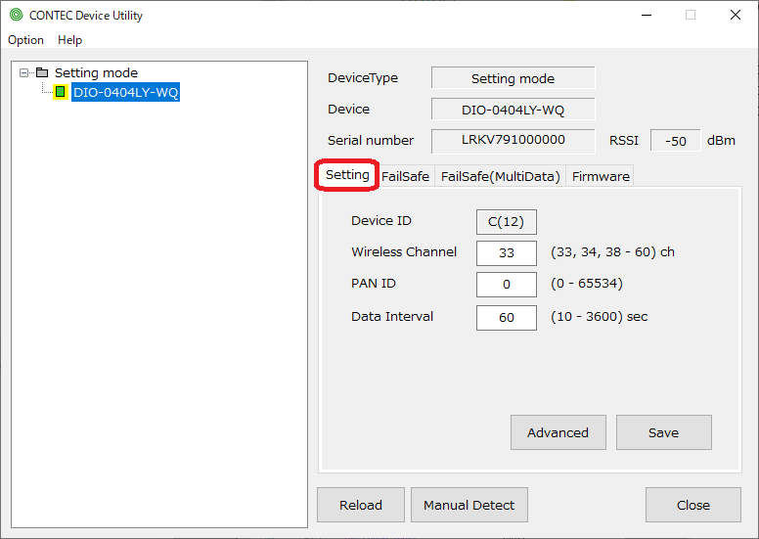Switch to the FailSafe tab
The width and height of the screenshot is (759, 539).
click(405, 176)
